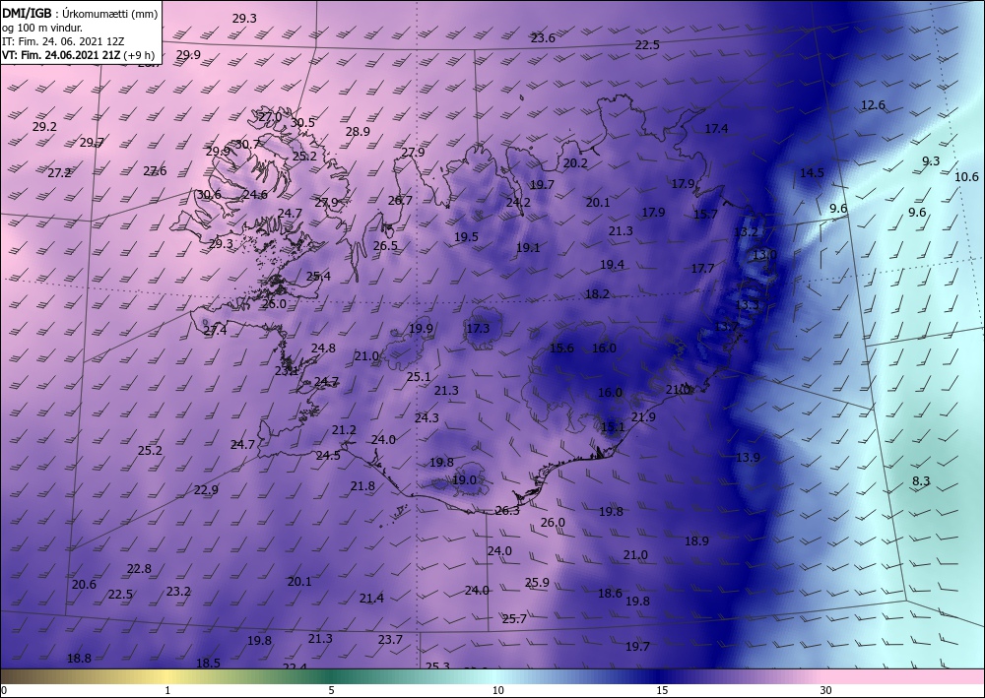This screenshot has height=698, width=985.
Task: Click the 22.9 map value
Action: coord(206,489)
